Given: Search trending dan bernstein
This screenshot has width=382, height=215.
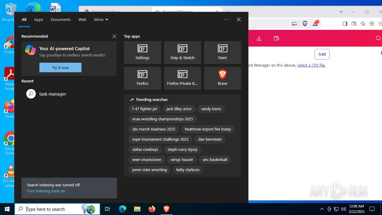Looking at the screenshot, I should (210, 139).
